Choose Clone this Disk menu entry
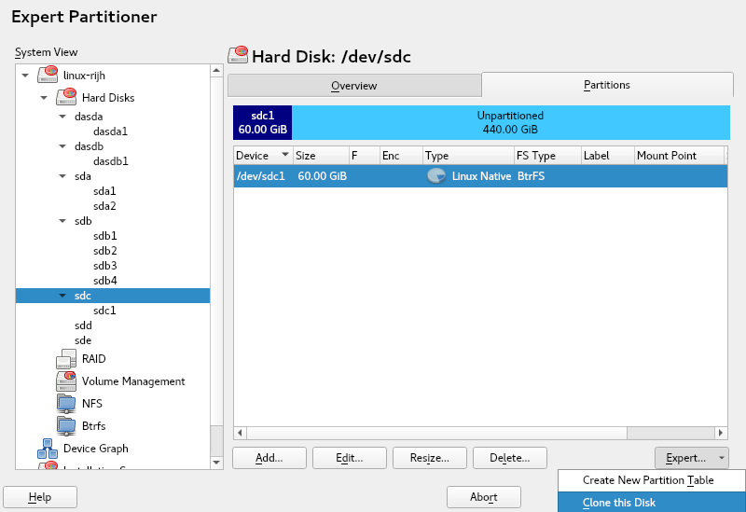 coord(619,503)
